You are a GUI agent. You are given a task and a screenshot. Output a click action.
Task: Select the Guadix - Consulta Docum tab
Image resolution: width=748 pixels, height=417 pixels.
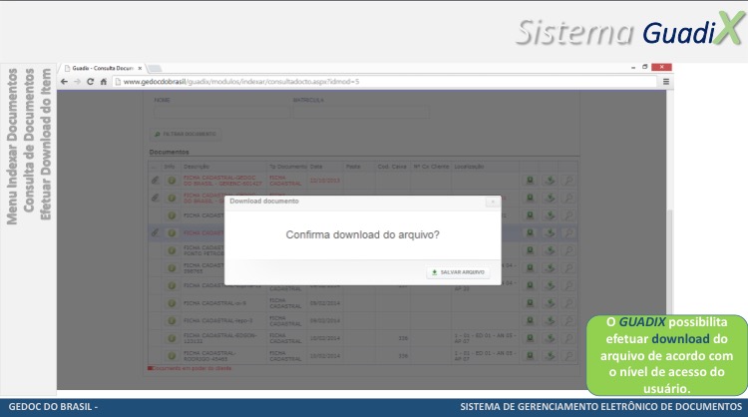[102, 68]
